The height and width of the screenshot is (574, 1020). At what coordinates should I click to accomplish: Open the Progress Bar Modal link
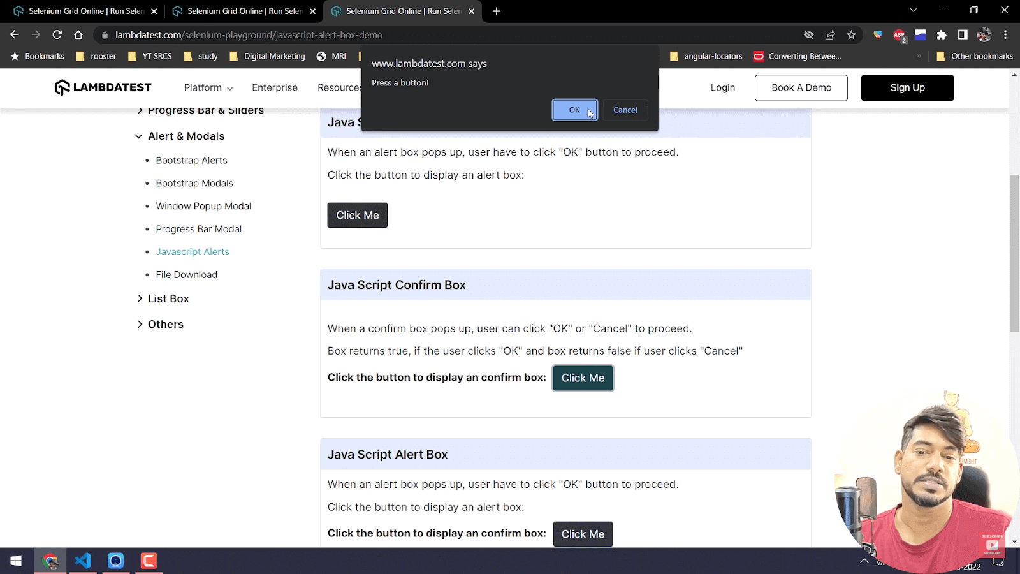click(198, 229)
